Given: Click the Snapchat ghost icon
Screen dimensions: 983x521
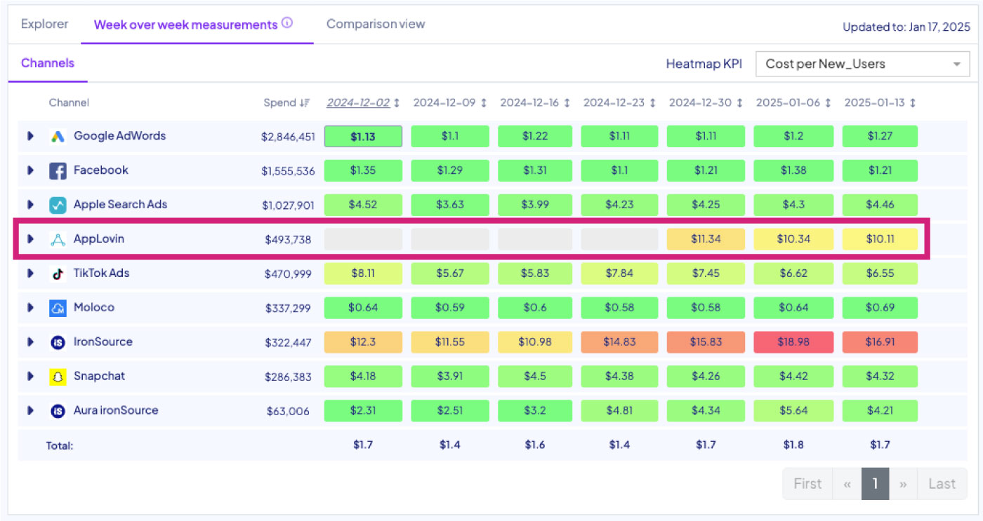Looking at the screenshot, I should (x=58, y=377).
